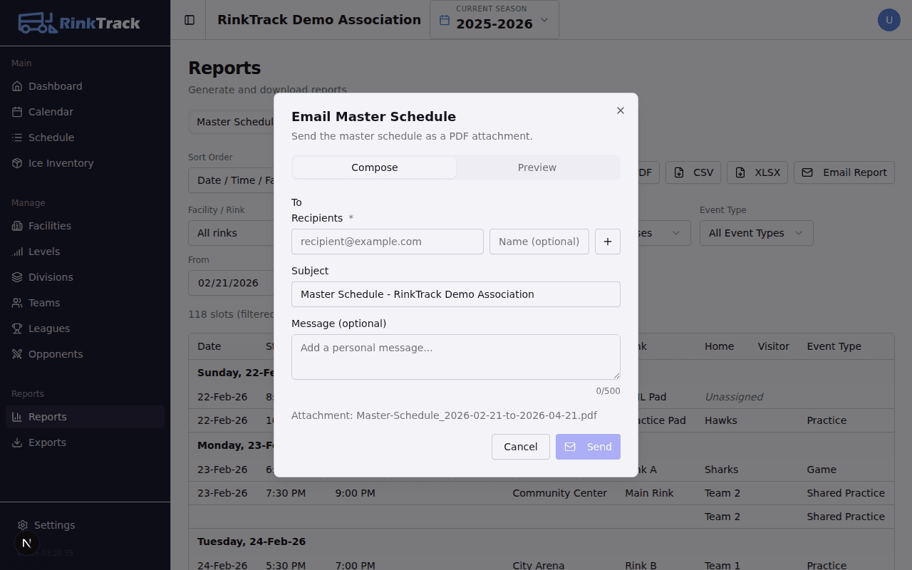Switch to the Preview tab
Screen dimensions: 912x570
tap(537, 167)
